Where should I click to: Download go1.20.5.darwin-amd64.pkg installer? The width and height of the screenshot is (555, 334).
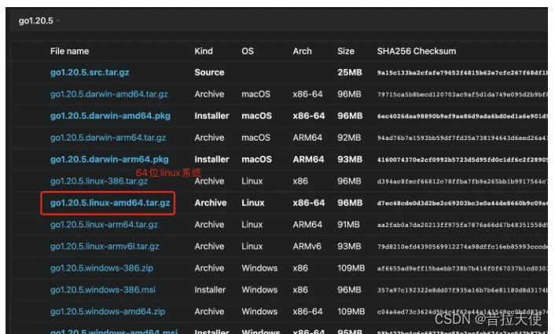click(x=110, y=116)
